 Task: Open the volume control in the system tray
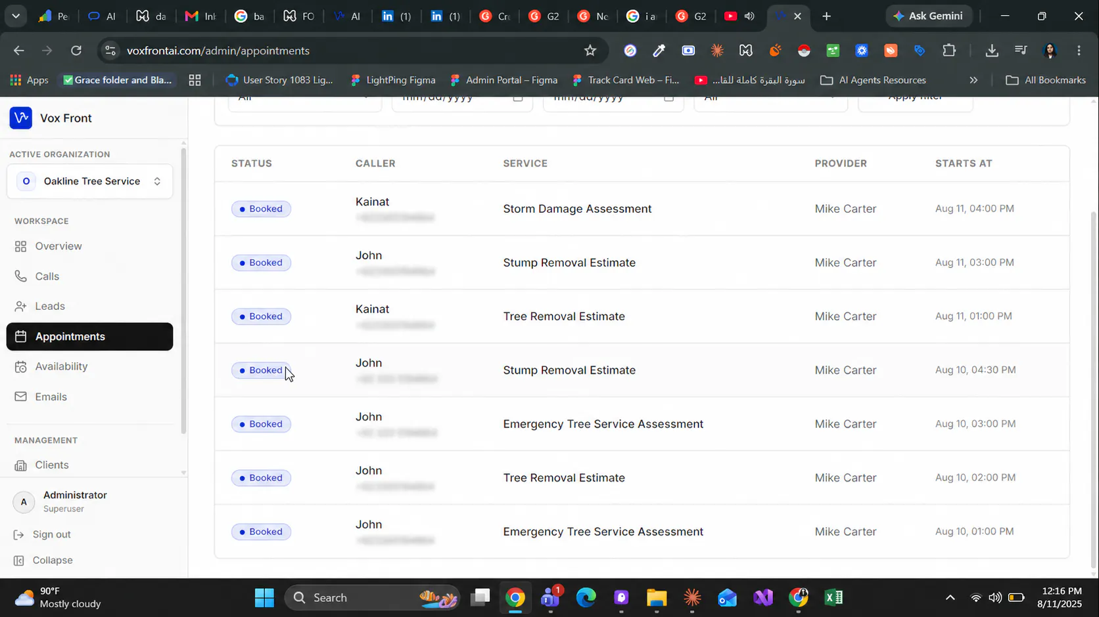tap(995, 597)
